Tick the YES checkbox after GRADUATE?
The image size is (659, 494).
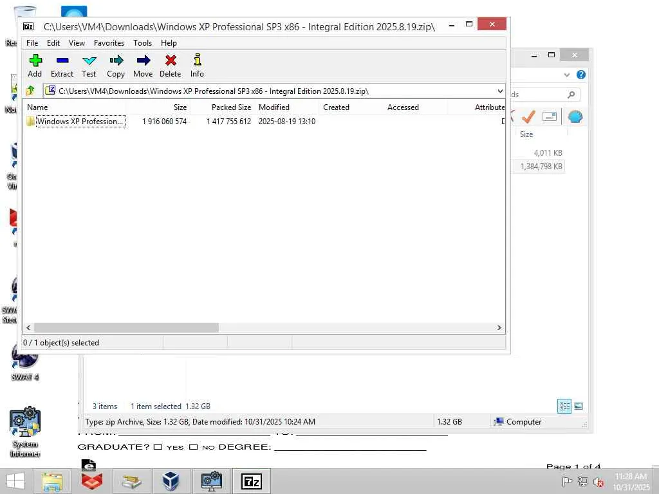(x=158, y=447)
